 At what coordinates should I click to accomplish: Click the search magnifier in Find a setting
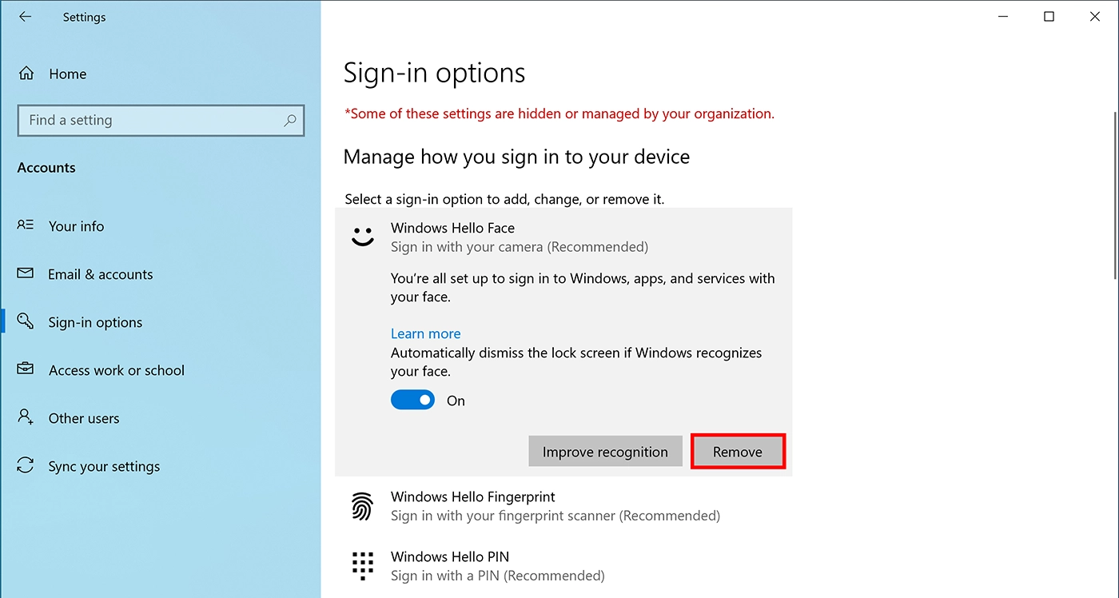(290, 120)
